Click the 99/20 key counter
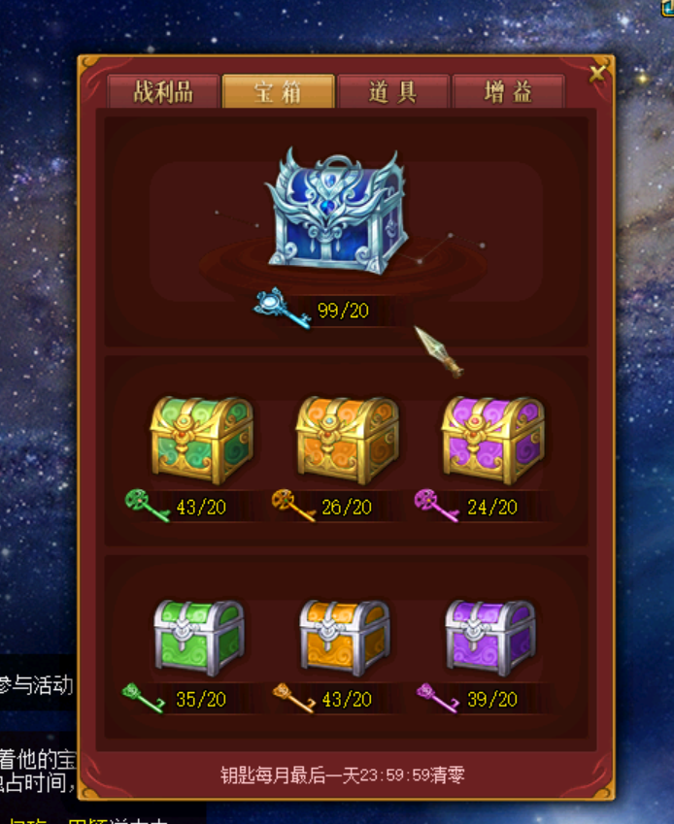Viewport: 674px width, 824px height. click(343, 311)
